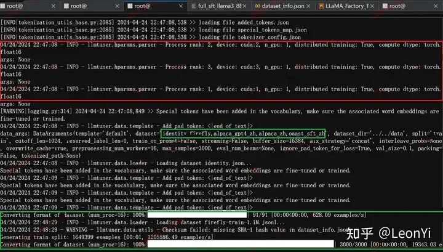Close the first root@ terminal tab

tap(53, 6)
